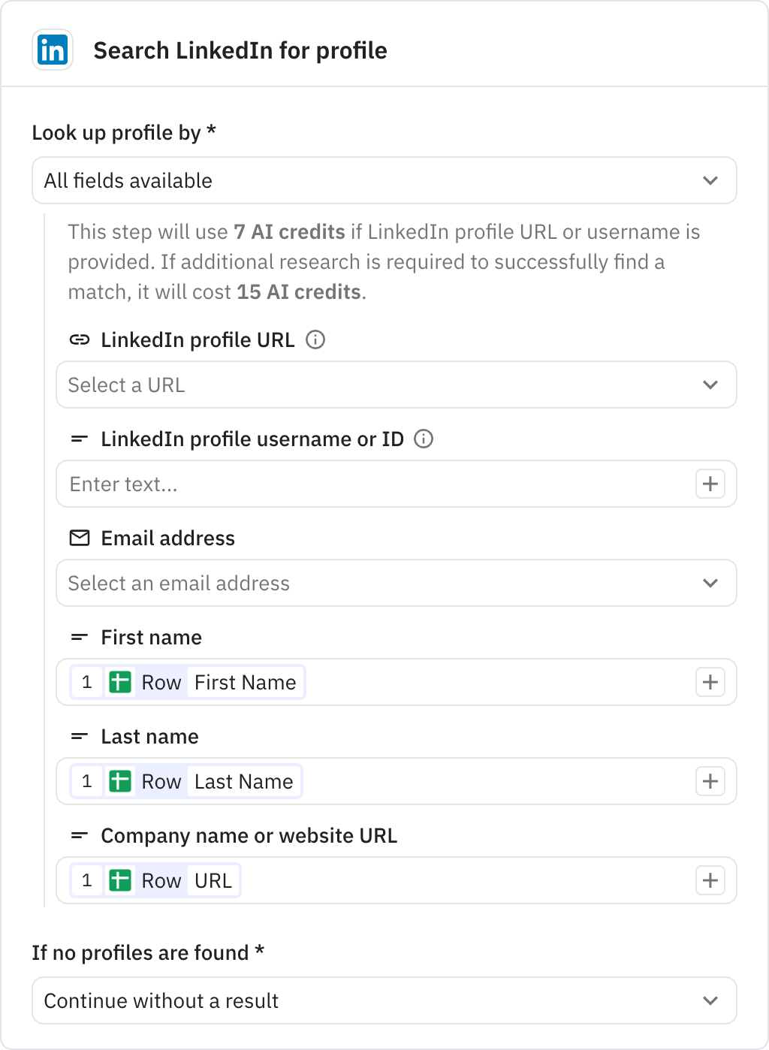Click the Company name or website URL label
769x1050 pixels.
pyautogui.click(x=249, y=835)
